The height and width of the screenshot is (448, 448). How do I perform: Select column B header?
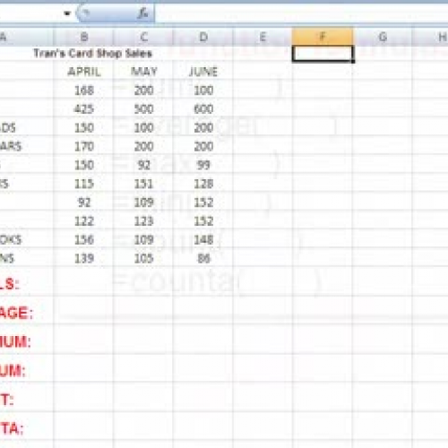(x=83, y=37)
